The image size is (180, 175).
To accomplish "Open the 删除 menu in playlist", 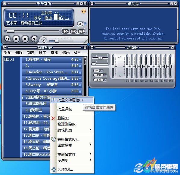I will (x=19, y=53).
